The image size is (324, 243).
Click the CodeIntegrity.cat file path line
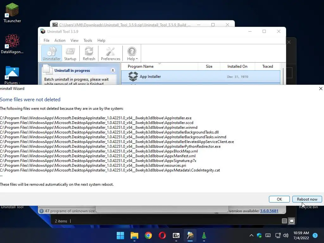[x=110, y=170]
